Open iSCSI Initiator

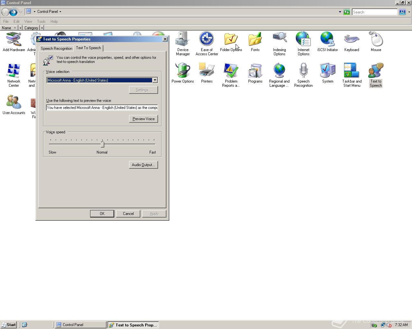point(328,42)
